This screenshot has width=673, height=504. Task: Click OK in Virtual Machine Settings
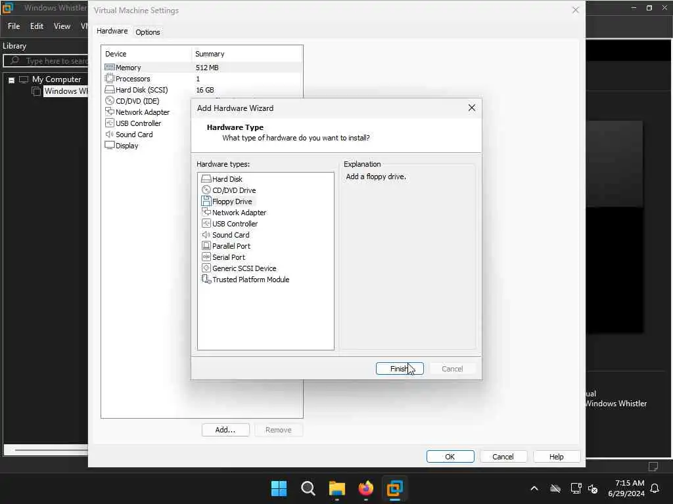450,457
